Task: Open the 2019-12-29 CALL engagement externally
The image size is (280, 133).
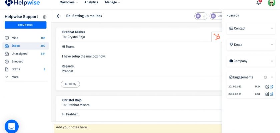Action: (272, 94)
